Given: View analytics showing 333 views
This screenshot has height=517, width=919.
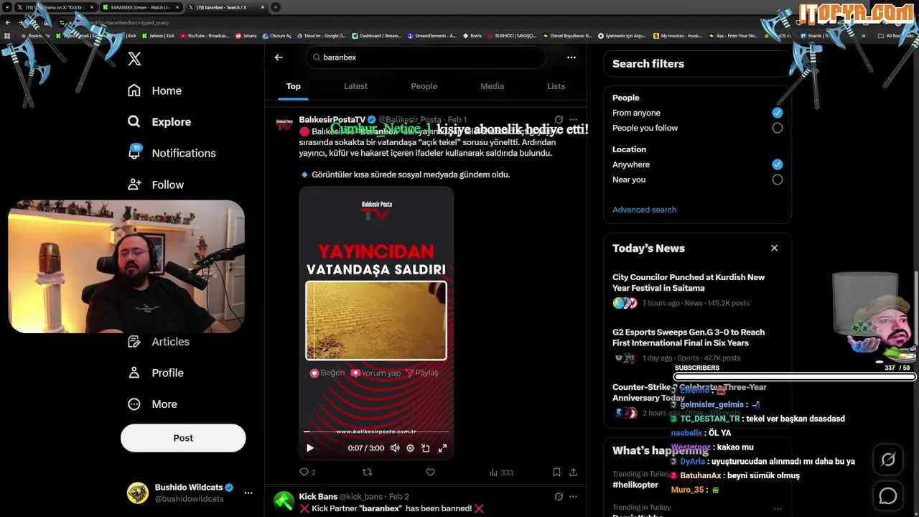Looking at the screenshot, I should [x=501, y=472].
